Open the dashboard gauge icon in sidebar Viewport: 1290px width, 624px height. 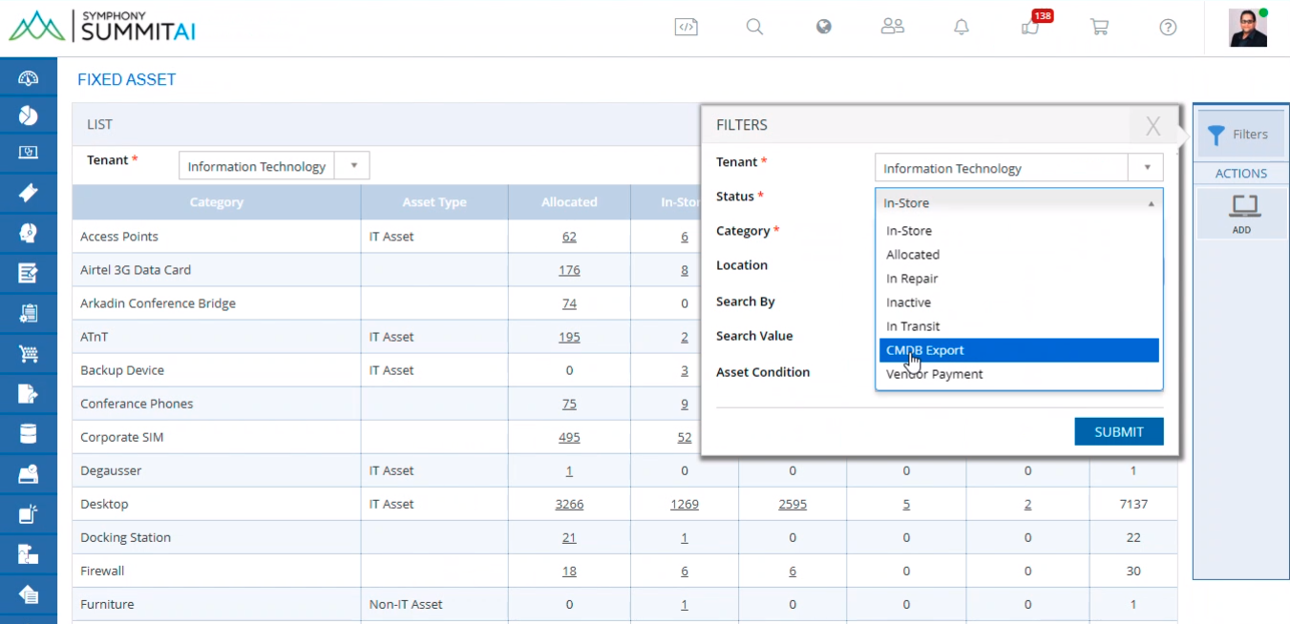pos(28,79)
